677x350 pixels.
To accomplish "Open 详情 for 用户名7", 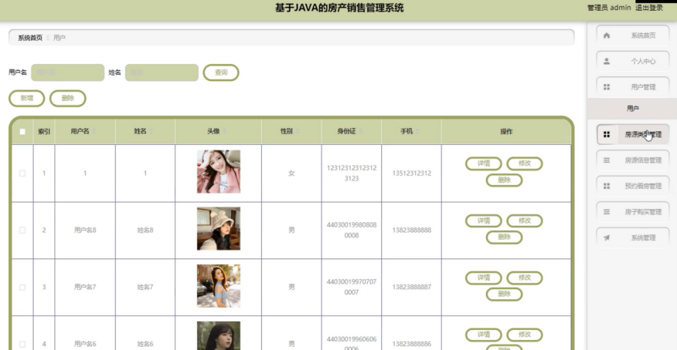I will [484, 278].
